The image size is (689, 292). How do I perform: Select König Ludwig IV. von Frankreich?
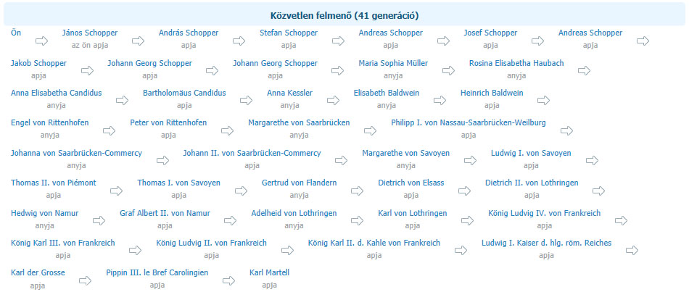[x=545, y=213]
